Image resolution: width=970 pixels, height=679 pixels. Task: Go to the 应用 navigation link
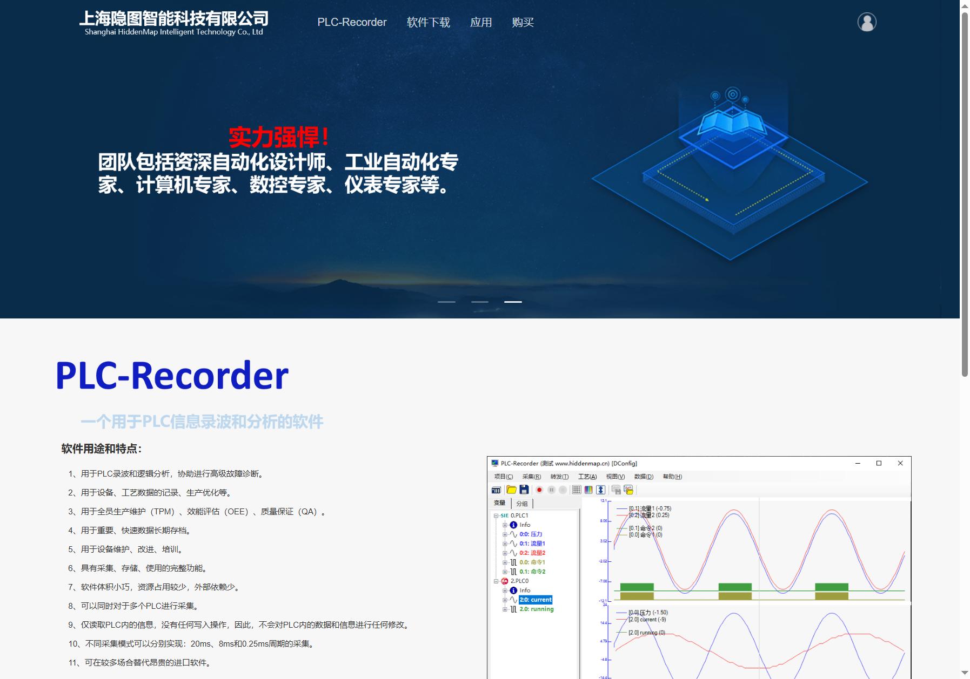pyautogui.click(x=481, y=22)
